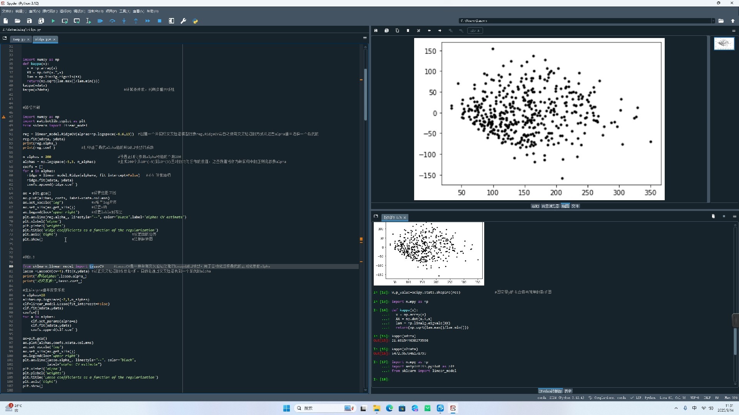
Task: Select the IPython console bottom tab
Action: coord(550,391)
